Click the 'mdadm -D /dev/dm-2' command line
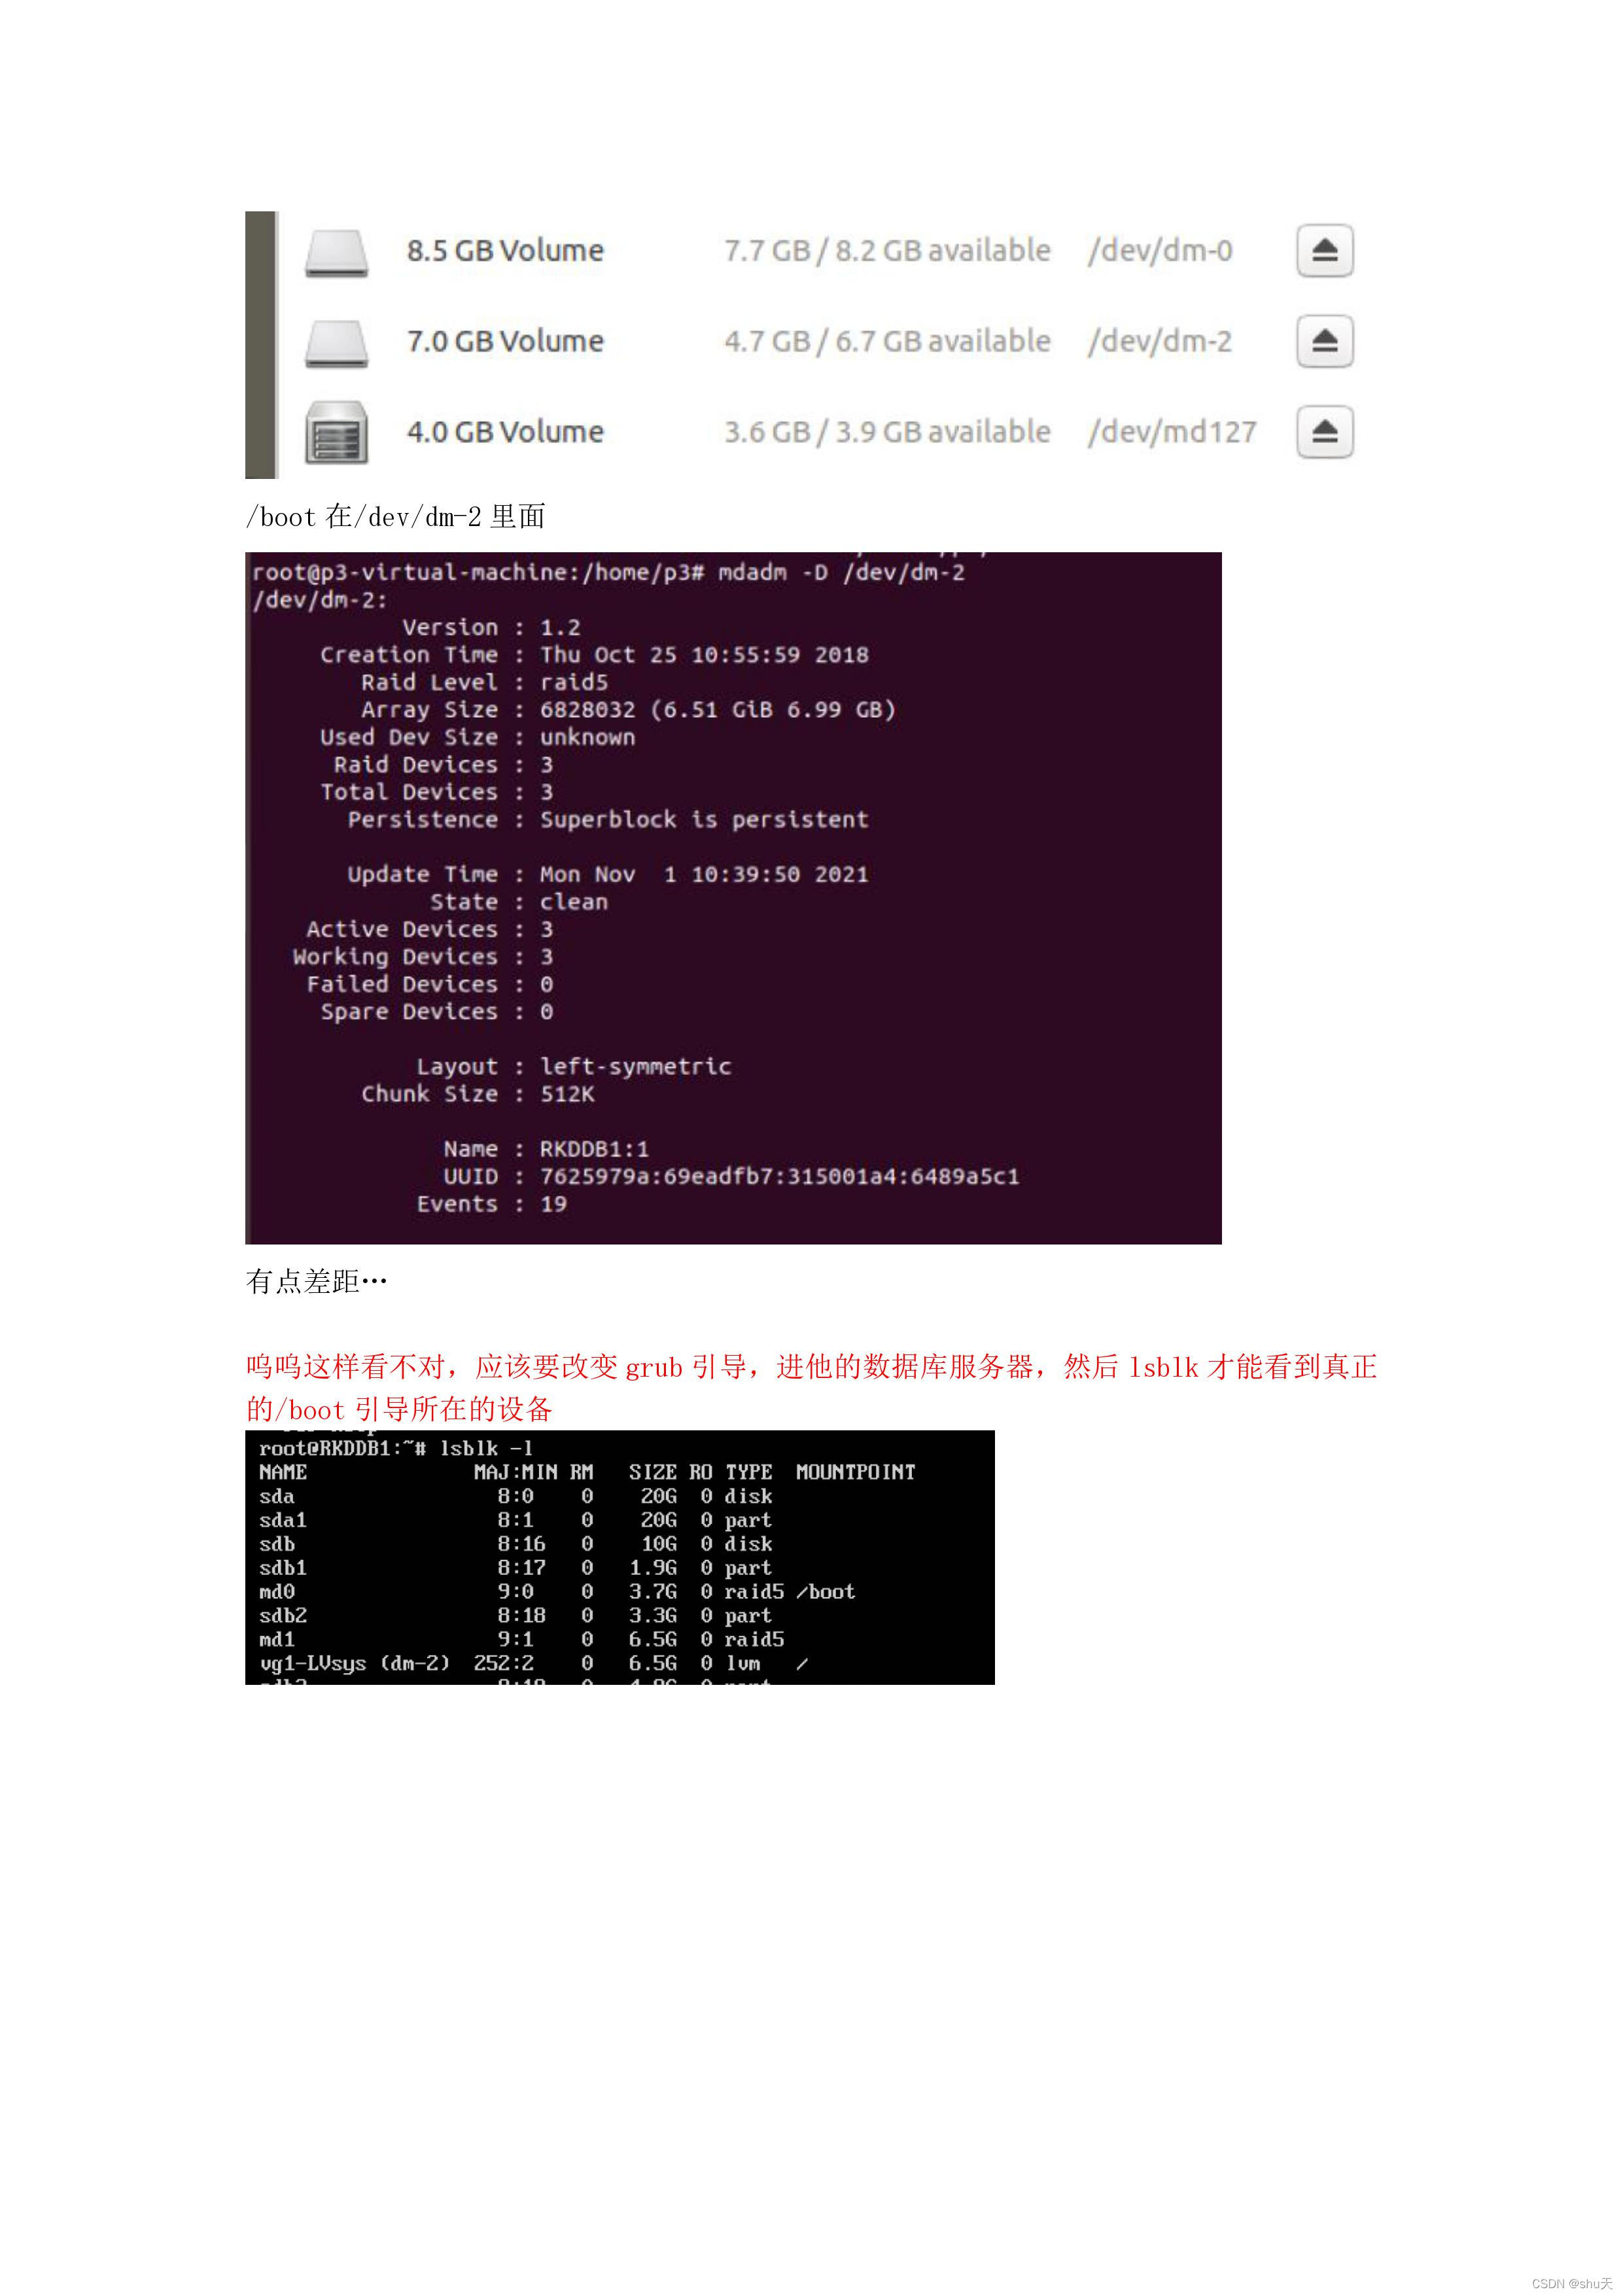The image size is (1623, 2296). click(608, 572)
